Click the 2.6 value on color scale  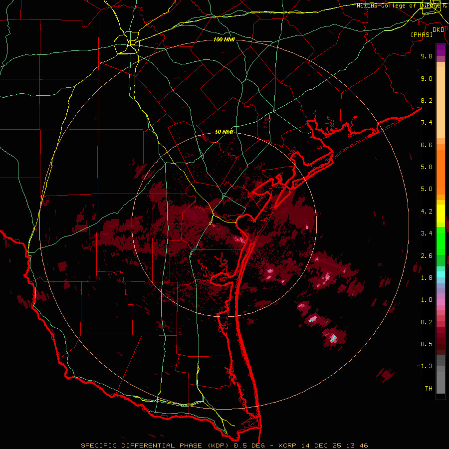[x=427, y=256]
